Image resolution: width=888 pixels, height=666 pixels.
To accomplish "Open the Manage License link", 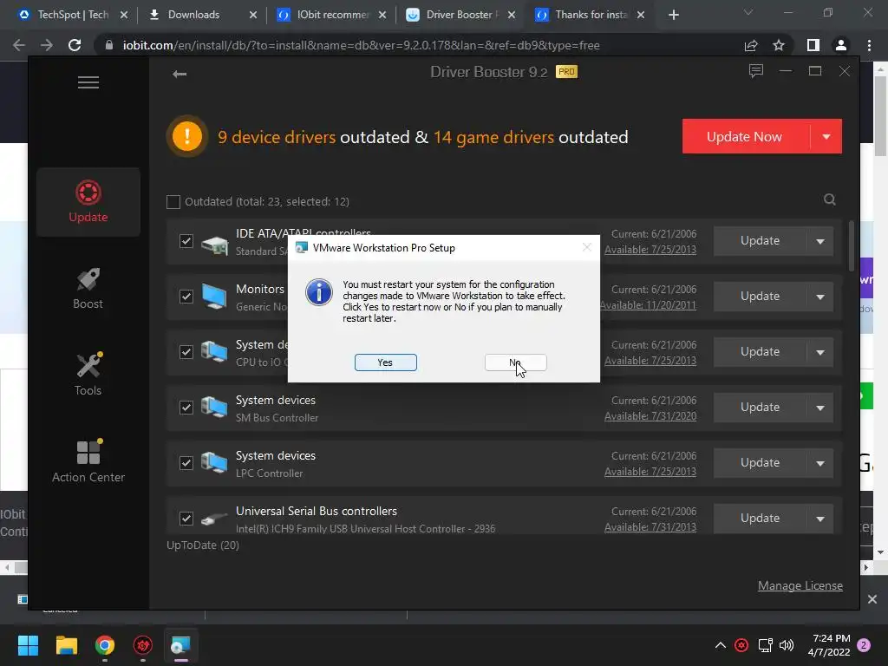I will tap(800, 585).
